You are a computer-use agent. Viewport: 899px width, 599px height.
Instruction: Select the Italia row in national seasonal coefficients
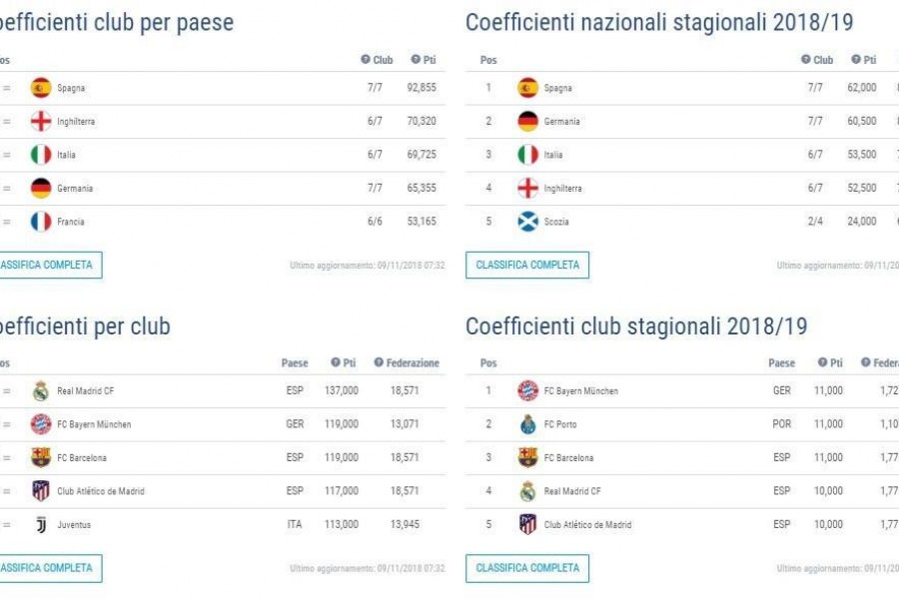pos(682,154)
